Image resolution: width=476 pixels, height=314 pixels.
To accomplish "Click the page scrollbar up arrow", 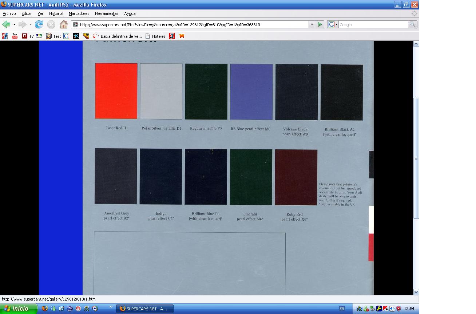I will coord(416,44).
